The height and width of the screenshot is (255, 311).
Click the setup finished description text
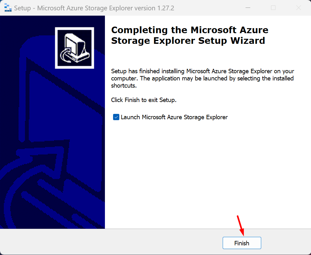click(x=202, y=78)
